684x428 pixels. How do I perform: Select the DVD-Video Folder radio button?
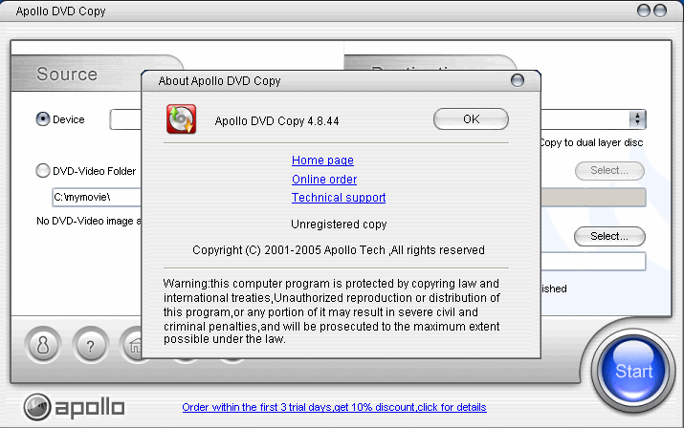coord(43,170)
